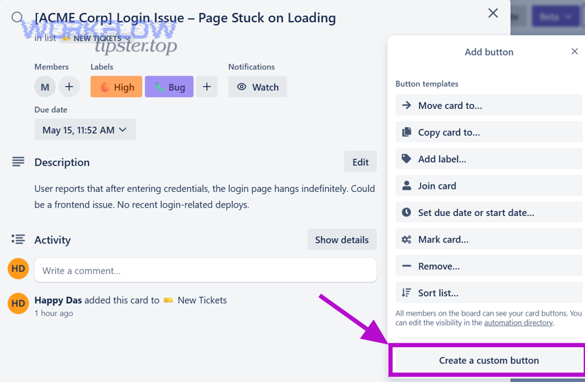Add a label with plus icon
The image size is (585, 382).
point(207,87)
